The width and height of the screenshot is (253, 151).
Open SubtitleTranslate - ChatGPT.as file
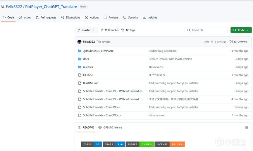(x=101, y=107)
